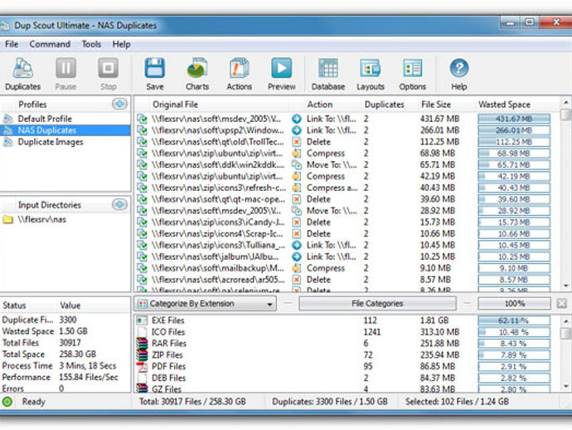Click the RAR Files category icon
The height and width of the screenshot is (430, 572).
click(142, 343)
